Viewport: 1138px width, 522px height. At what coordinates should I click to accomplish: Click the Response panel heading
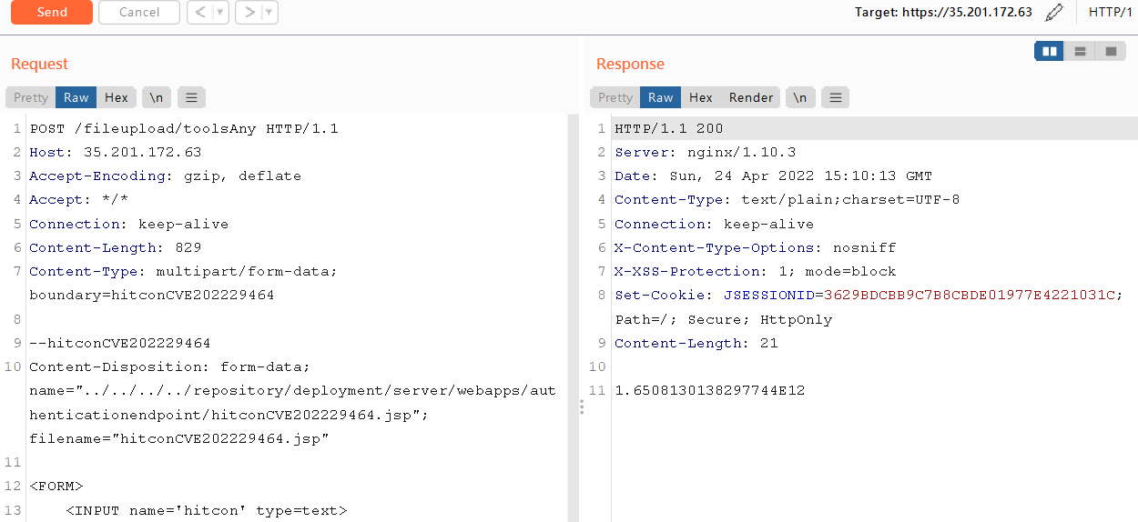coord(630,64)
